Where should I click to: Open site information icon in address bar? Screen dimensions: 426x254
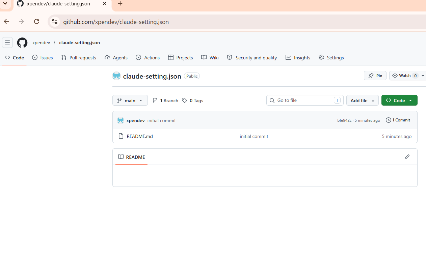pos(55,22)
